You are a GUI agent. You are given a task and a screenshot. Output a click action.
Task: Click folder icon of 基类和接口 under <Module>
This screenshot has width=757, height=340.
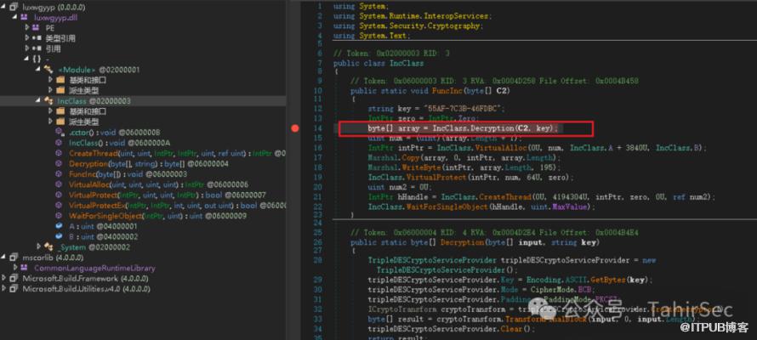pyautogui.click(x=60, y=80)
